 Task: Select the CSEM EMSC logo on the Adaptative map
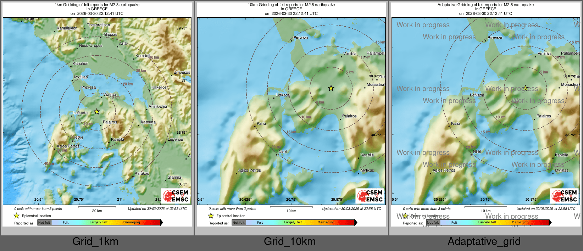click(x=564, y=196)
